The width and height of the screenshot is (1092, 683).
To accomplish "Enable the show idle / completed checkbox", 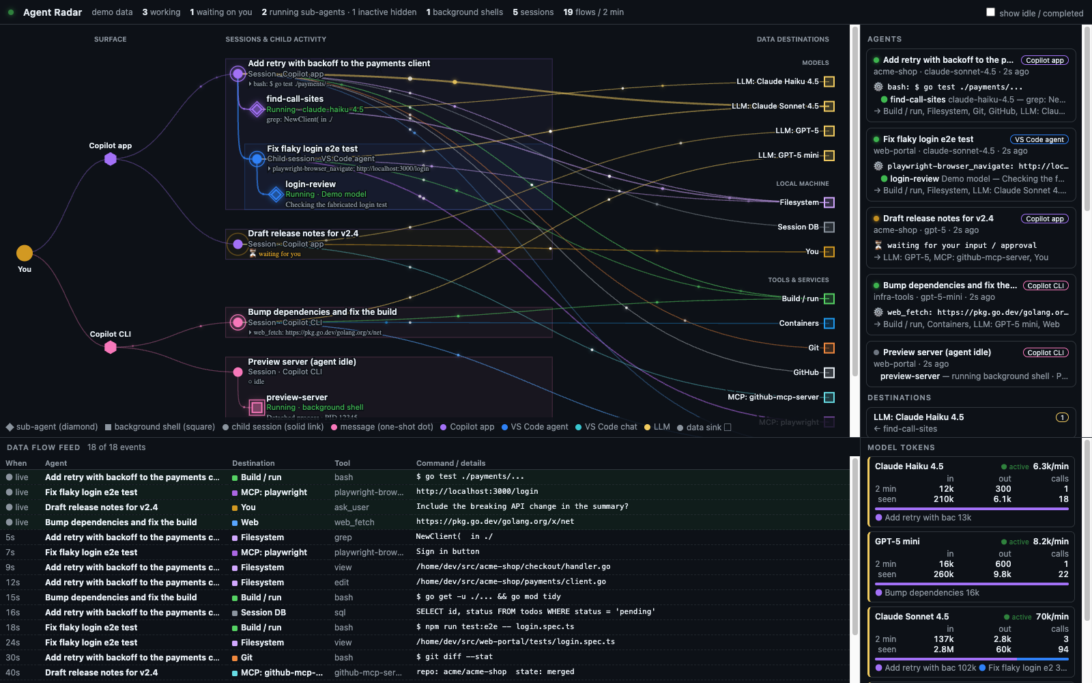I will [x=990, y=12].
